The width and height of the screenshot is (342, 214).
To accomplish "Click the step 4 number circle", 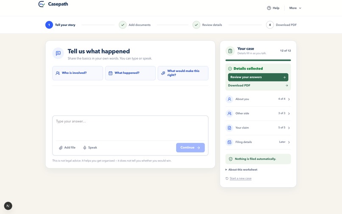I will (270, 25).
